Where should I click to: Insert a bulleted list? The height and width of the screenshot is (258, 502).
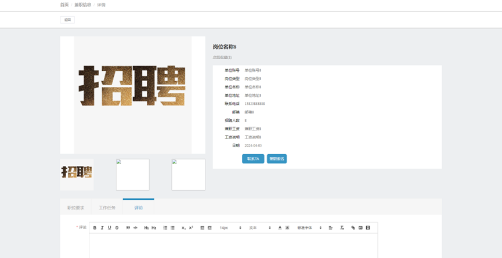(172, 228)
